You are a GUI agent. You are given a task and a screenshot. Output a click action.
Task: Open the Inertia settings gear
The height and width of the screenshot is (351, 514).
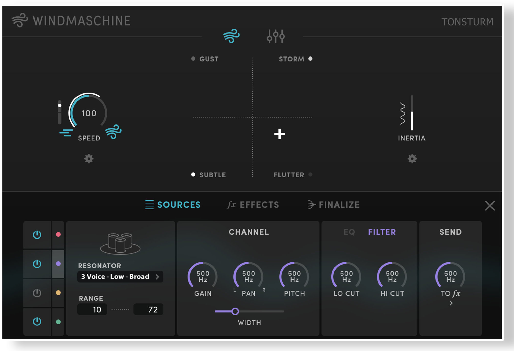point(412,159)
